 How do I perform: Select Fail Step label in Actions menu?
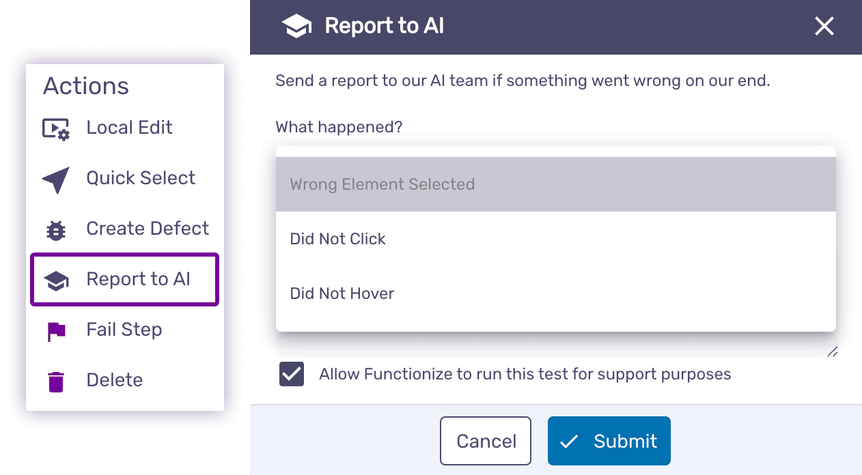coord(124,330)
